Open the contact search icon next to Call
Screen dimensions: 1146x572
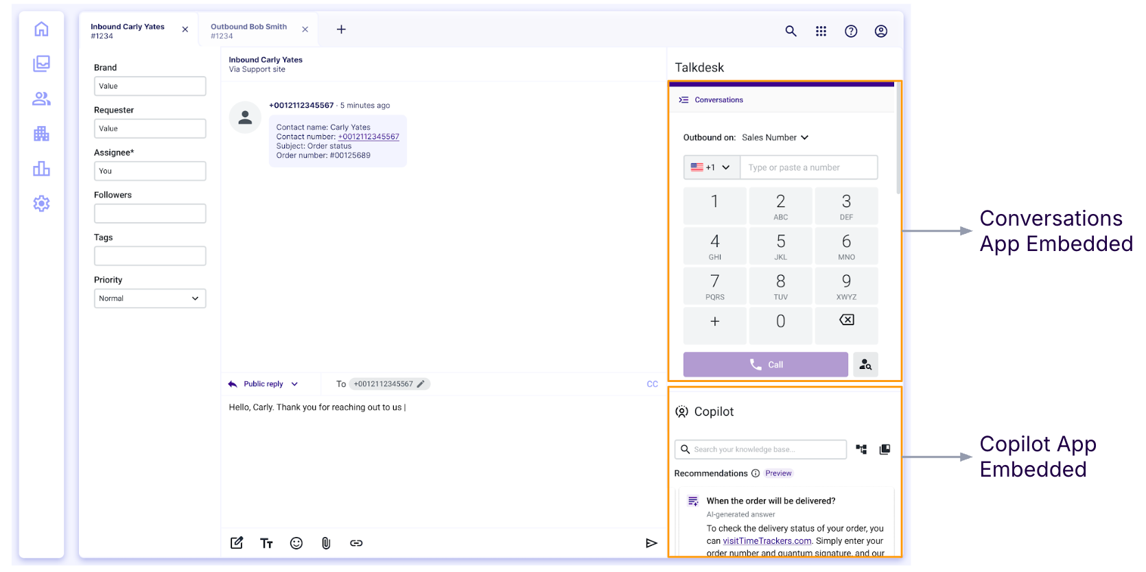tap(866, 365)
